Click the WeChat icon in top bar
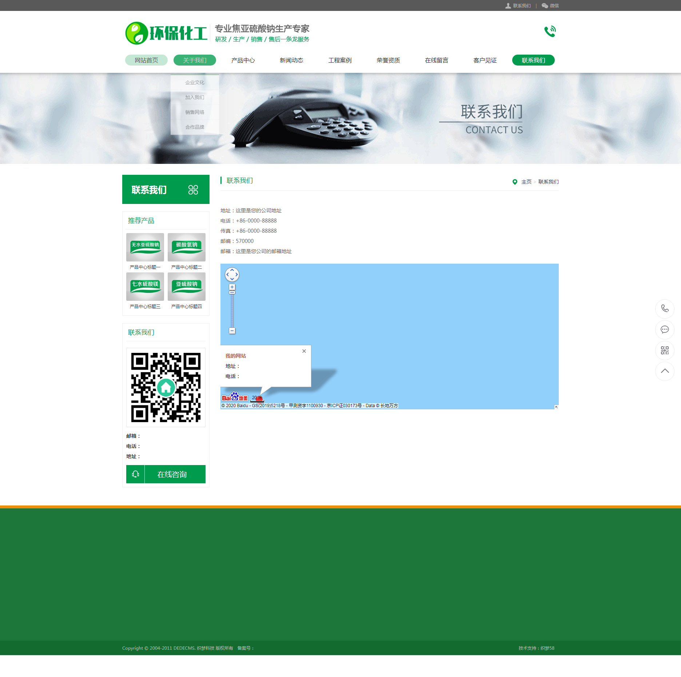Image resolution: width=681 pixels, height=677 pixels. (x=545, y=5)
